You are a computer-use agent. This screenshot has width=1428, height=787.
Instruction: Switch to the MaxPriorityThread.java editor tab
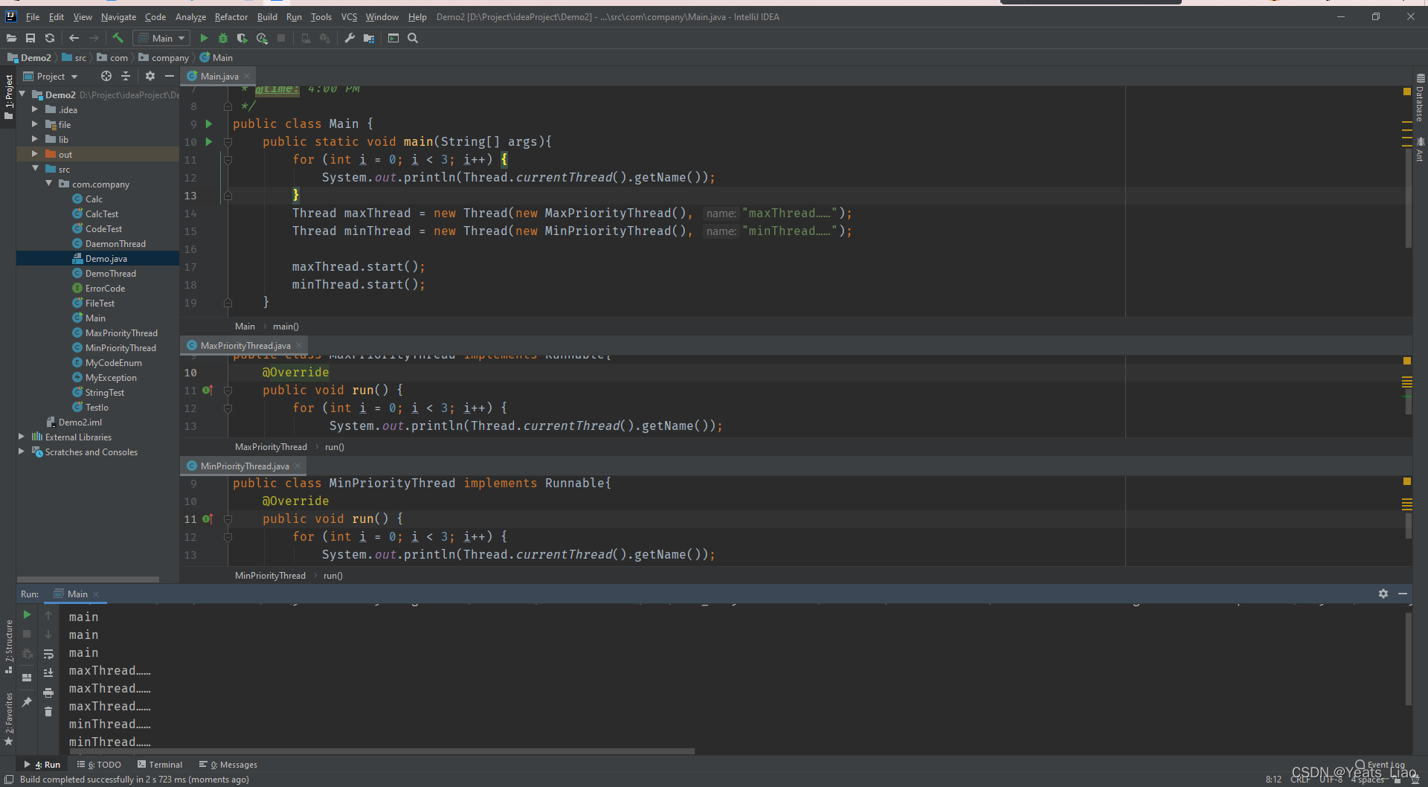tap(245, 345)
